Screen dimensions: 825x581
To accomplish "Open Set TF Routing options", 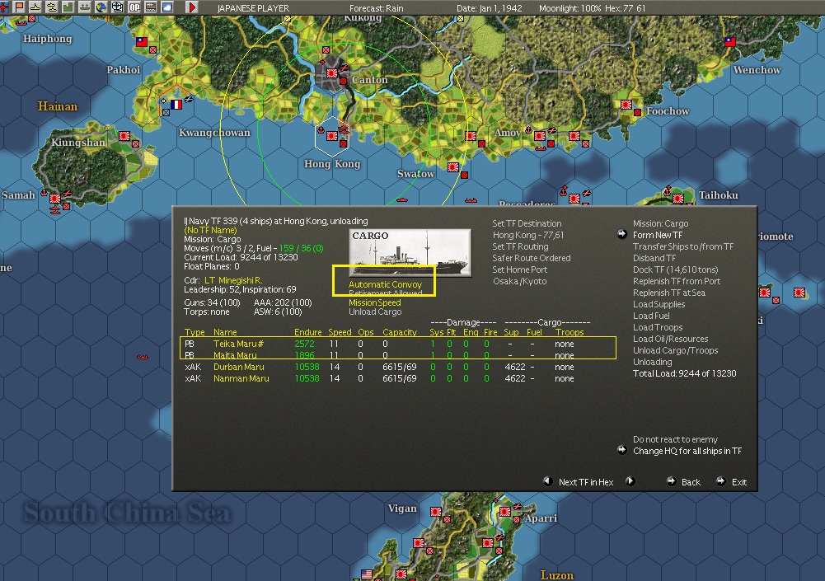I will (520, 246).
